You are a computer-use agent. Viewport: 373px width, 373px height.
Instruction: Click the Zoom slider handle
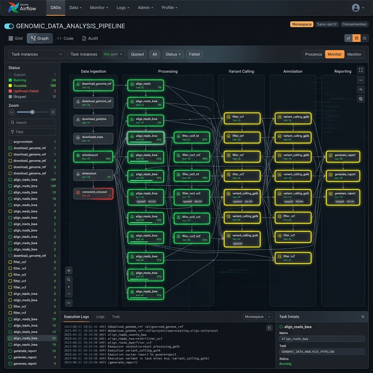[32, 112]
